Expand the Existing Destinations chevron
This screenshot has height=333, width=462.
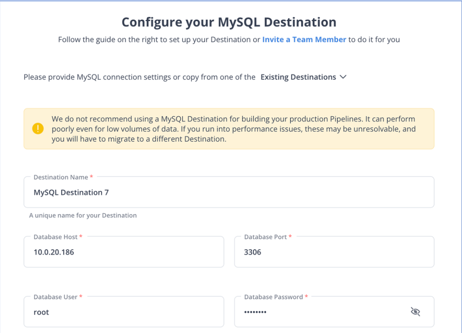point(343,77)
